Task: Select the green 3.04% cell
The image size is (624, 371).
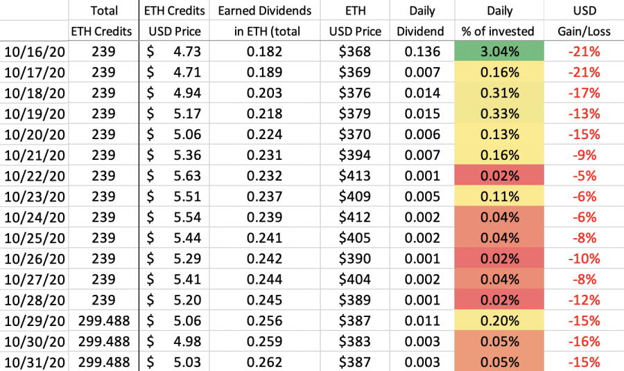Action: (499, 51)
